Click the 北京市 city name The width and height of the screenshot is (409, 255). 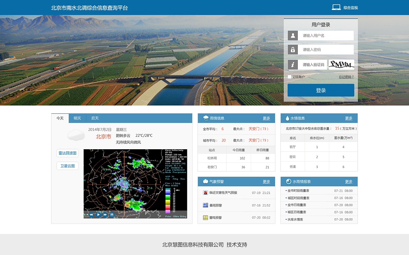click(104, 137)
